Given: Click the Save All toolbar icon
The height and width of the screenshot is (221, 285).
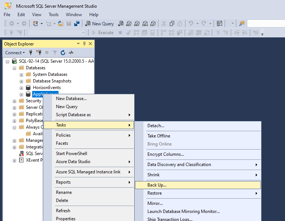Looking at the screenshot, I should pyautogui.click(x=76, y=23).
